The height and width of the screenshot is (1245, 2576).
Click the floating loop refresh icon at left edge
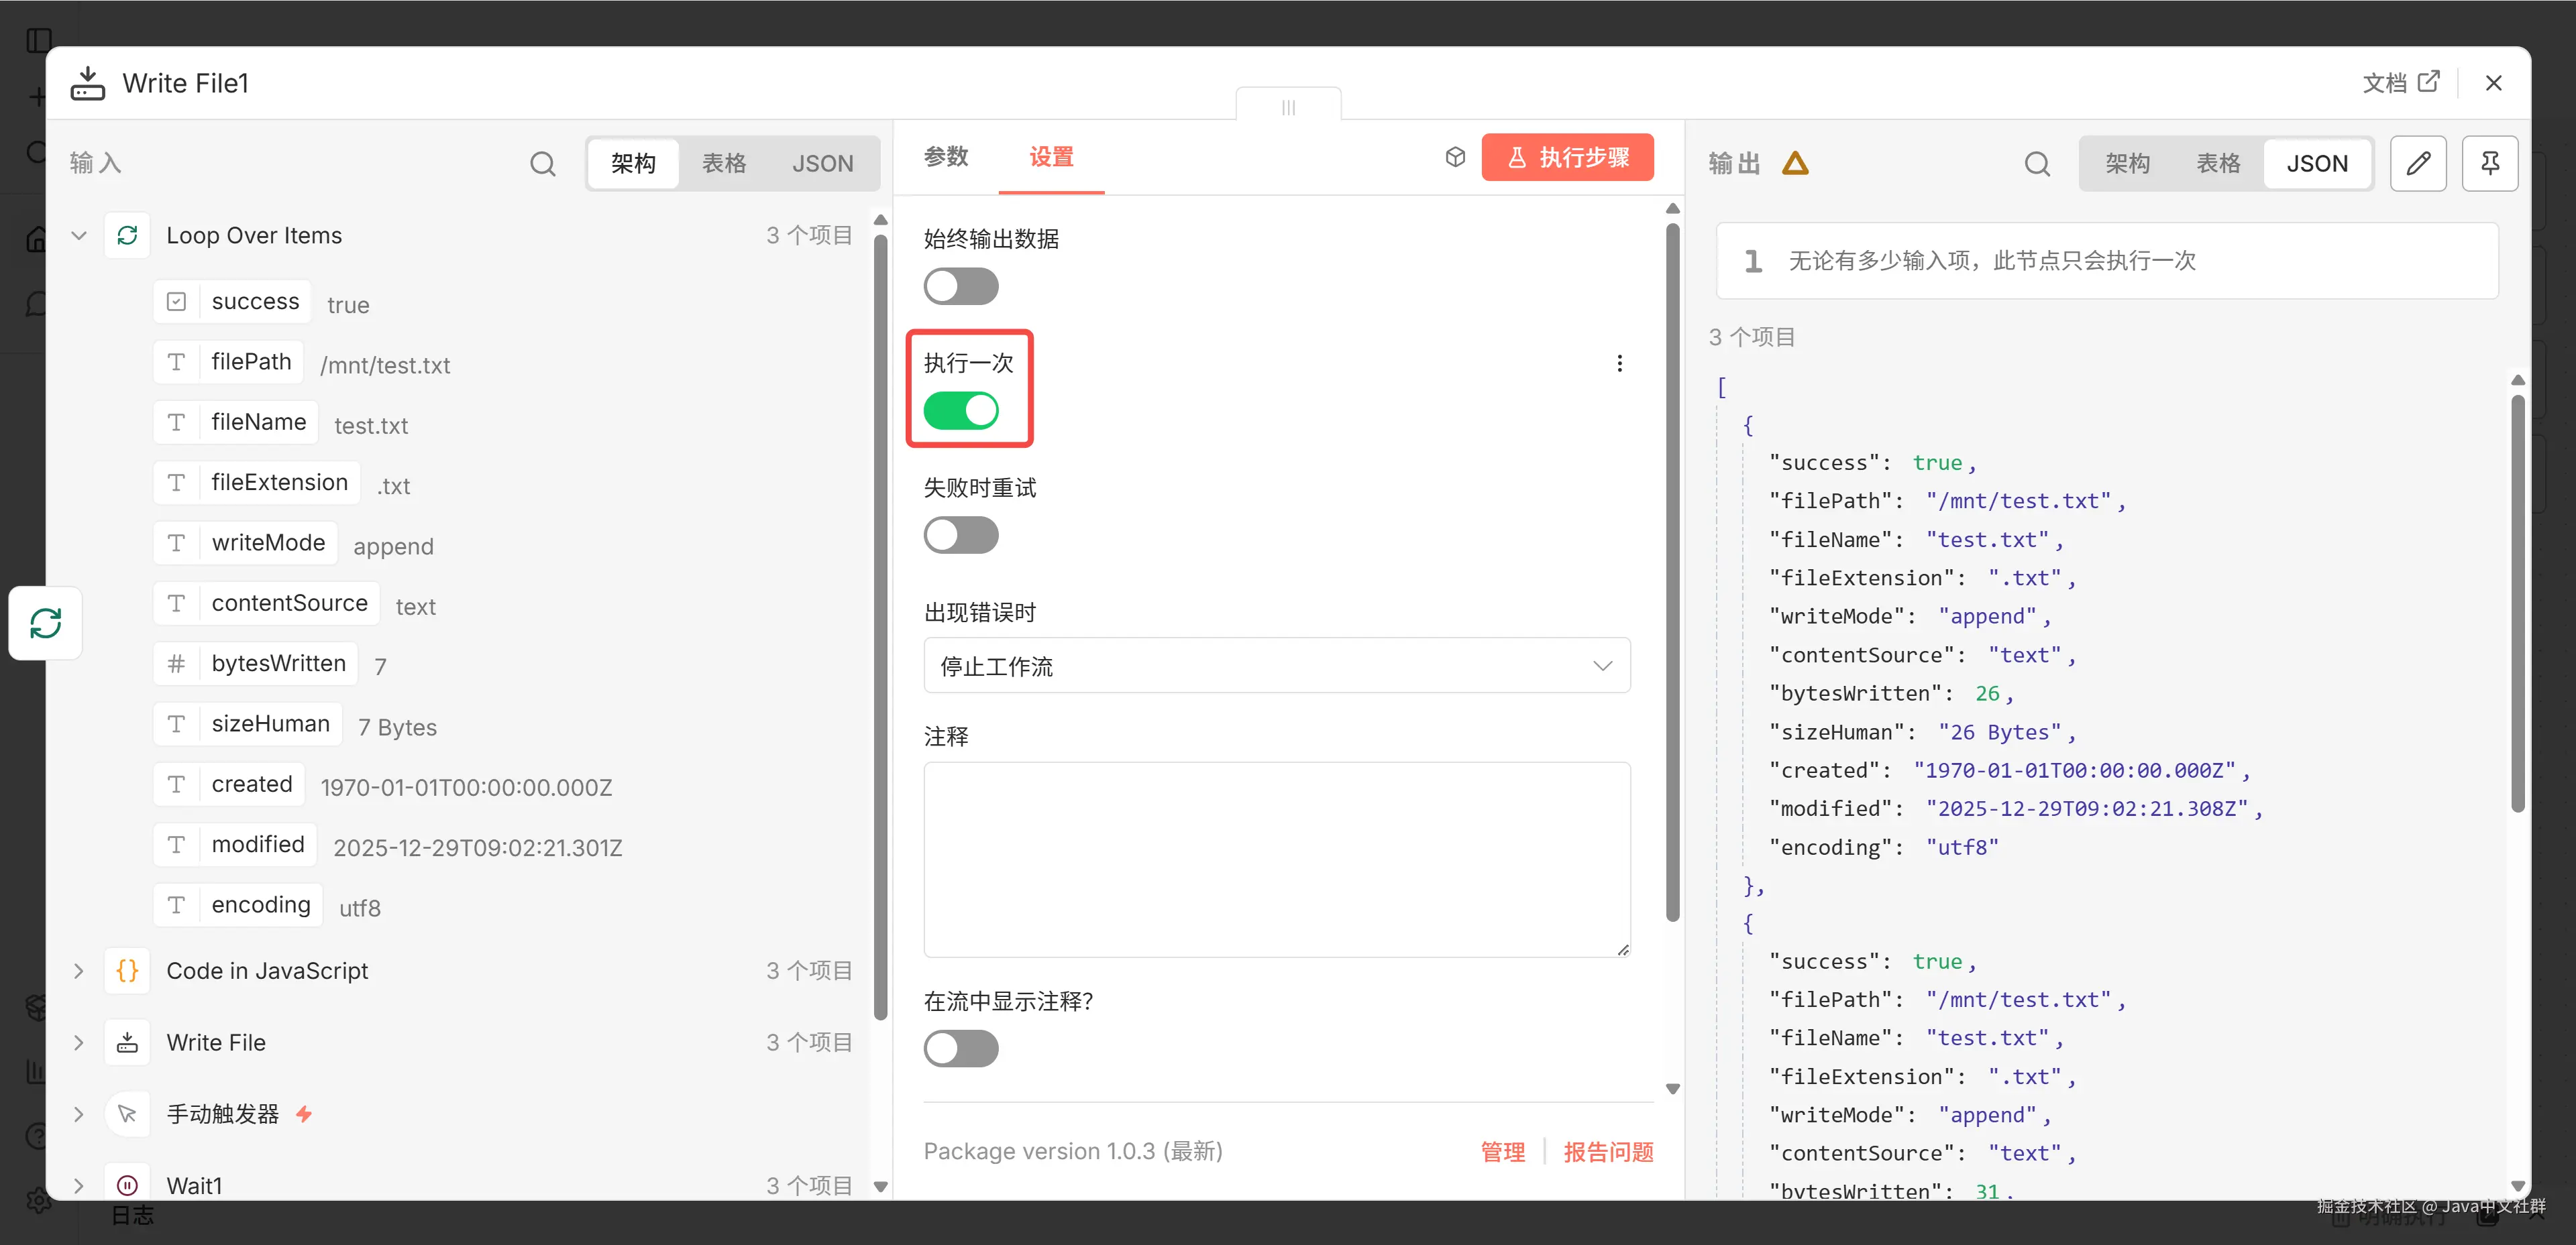(45, 622)
